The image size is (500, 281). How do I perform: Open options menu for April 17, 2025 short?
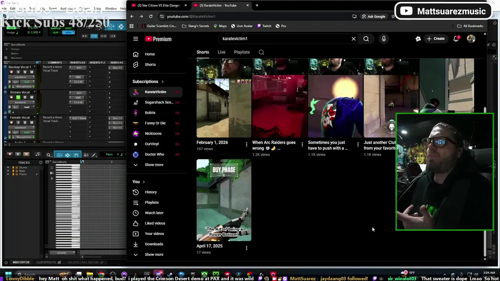click(246, 248)
